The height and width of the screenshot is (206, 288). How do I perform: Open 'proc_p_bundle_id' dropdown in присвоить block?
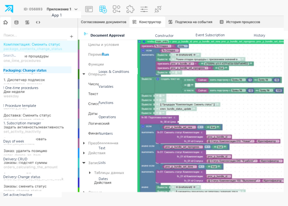click(x=182, y=64)
